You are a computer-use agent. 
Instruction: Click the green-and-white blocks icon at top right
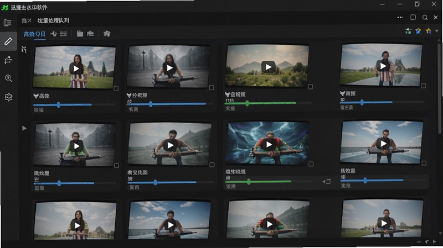click(x=408, y=31)
